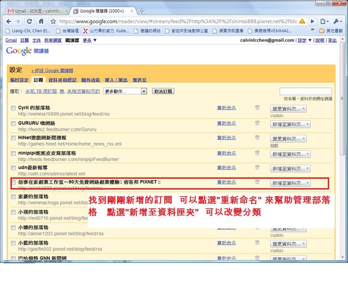Click the browser back arrow
Viewport: 348px width, 290px height.
8,21
